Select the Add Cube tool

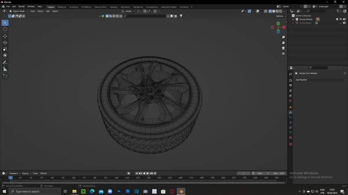click(5, 76)
